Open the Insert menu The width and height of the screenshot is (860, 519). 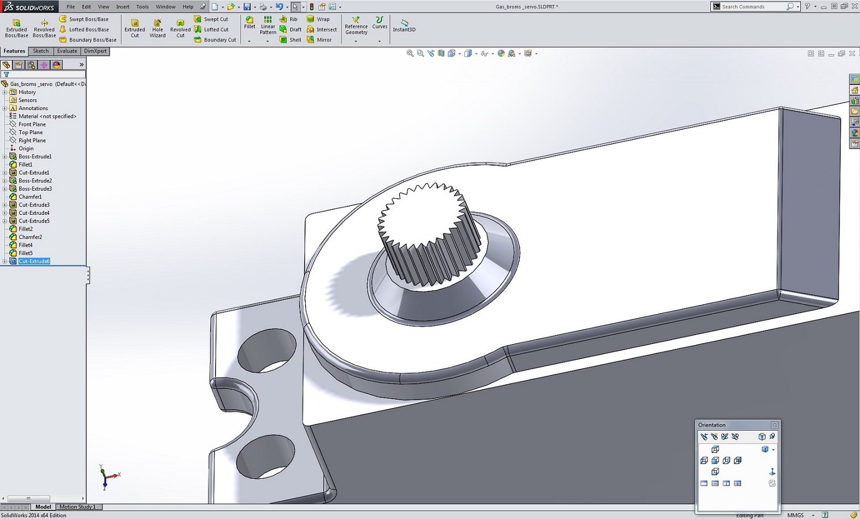[x=123, y=7]
